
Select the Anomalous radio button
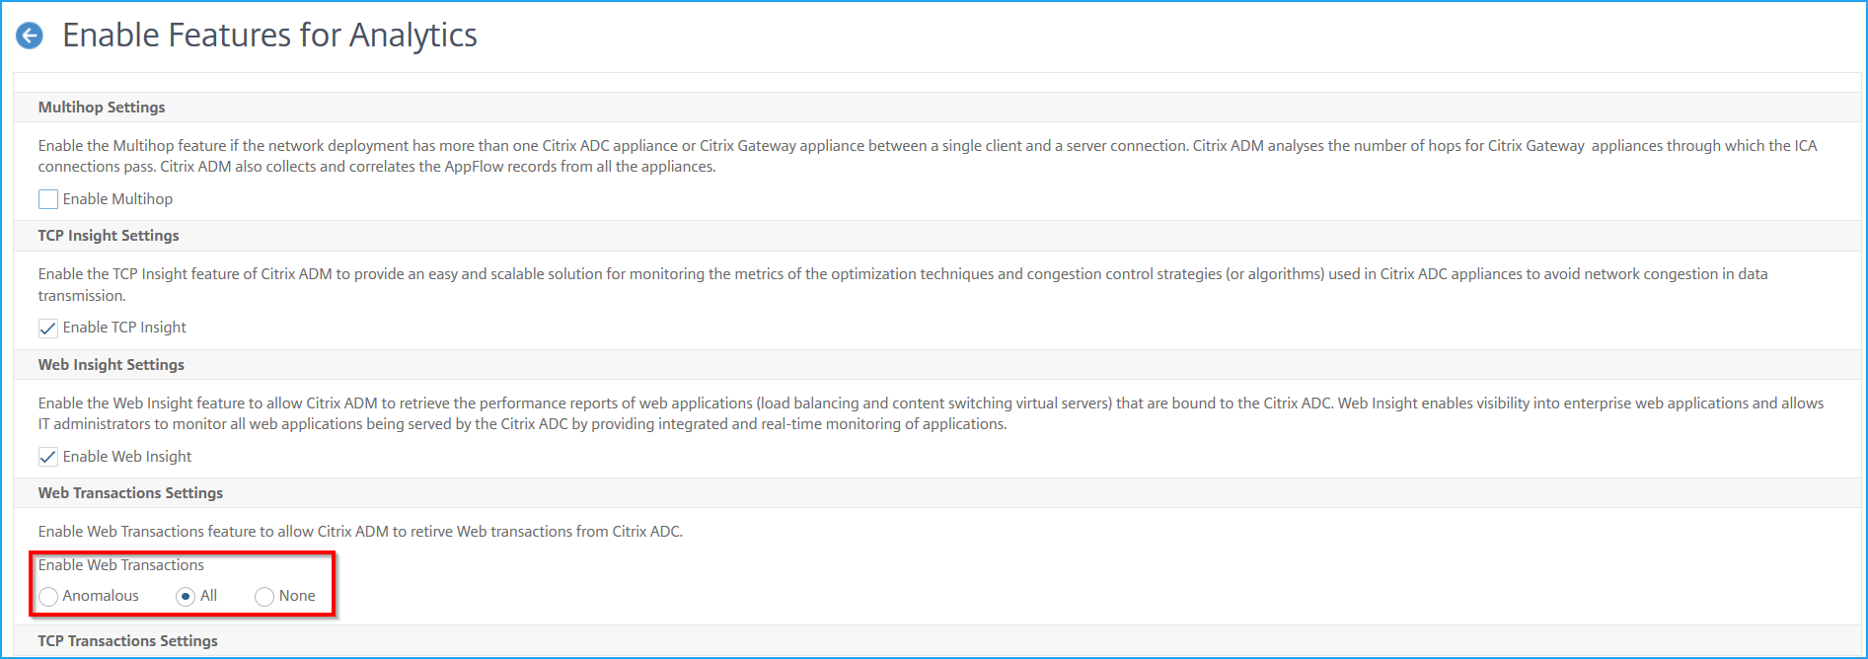coord(48,596)
